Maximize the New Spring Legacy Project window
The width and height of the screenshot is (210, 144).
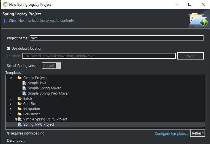click(190, 4)
